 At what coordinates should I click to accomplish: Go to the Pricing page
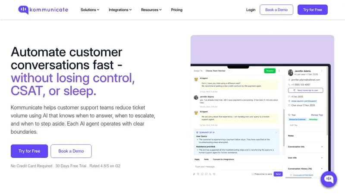(177, 9)
